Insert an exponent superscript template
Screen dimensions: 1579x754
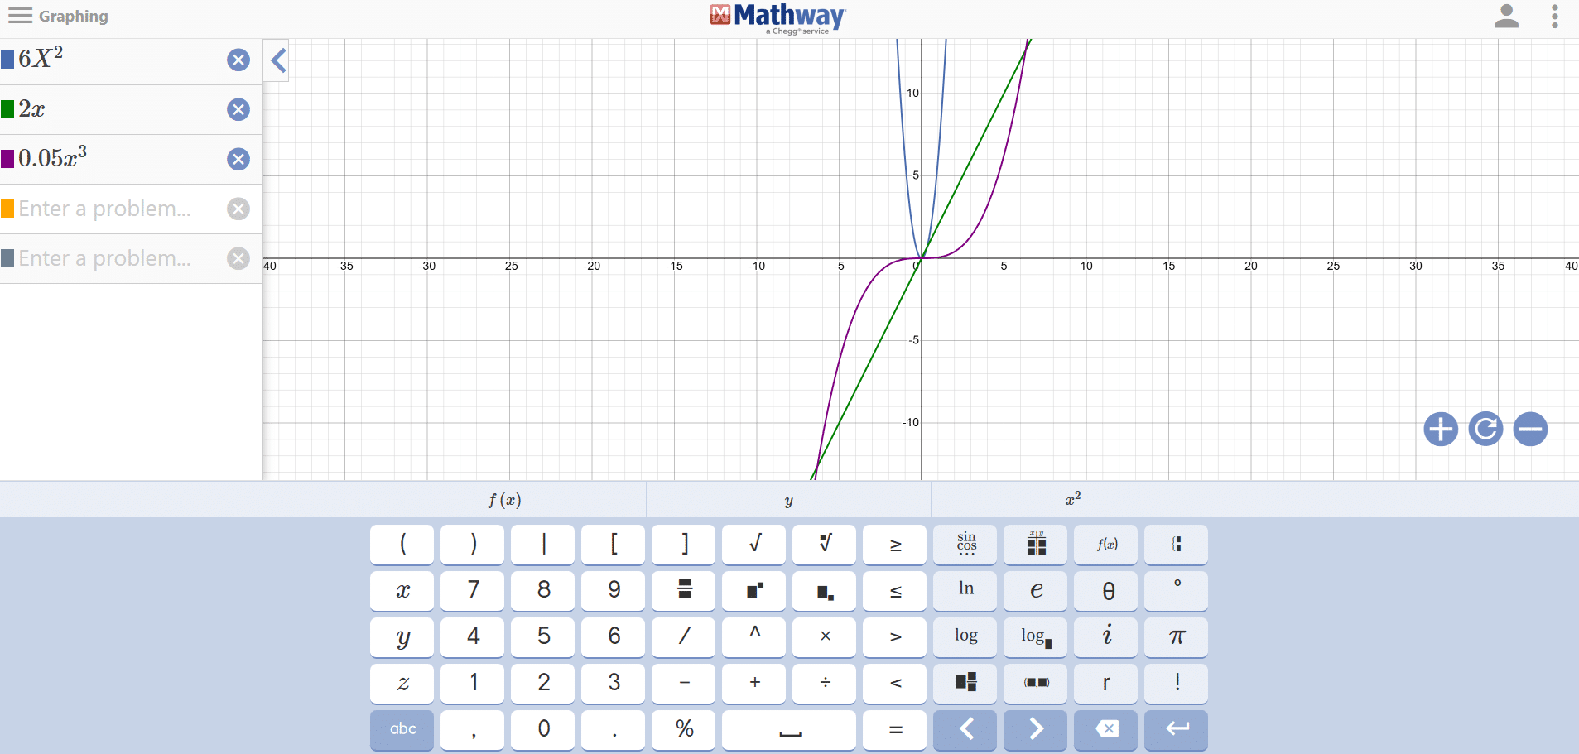(x=755, y=590)
